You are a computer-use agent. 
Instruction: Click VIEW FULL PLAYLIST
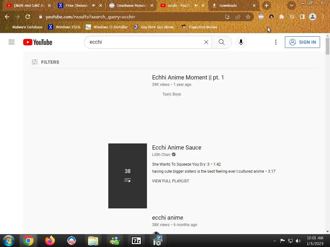(x=170, y=181)
